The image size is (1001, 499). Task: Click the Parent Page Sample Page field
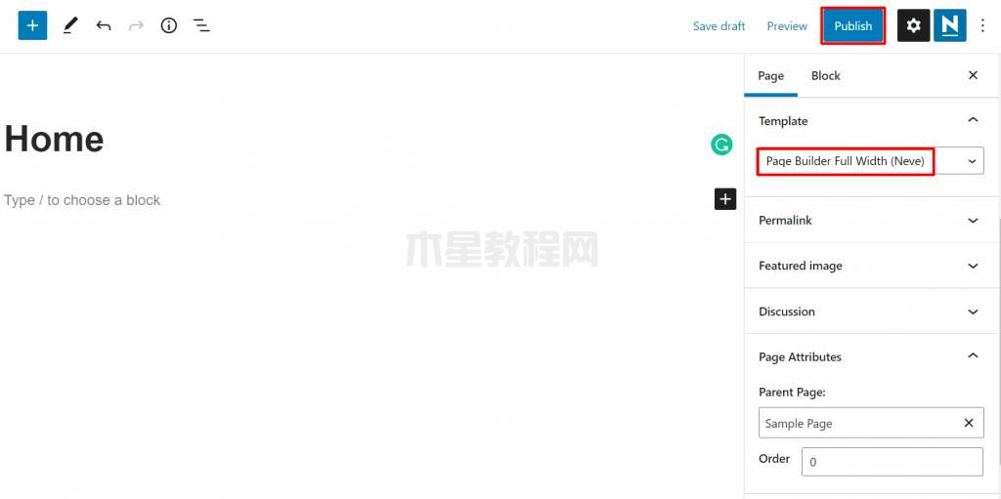tap(871, 423)
